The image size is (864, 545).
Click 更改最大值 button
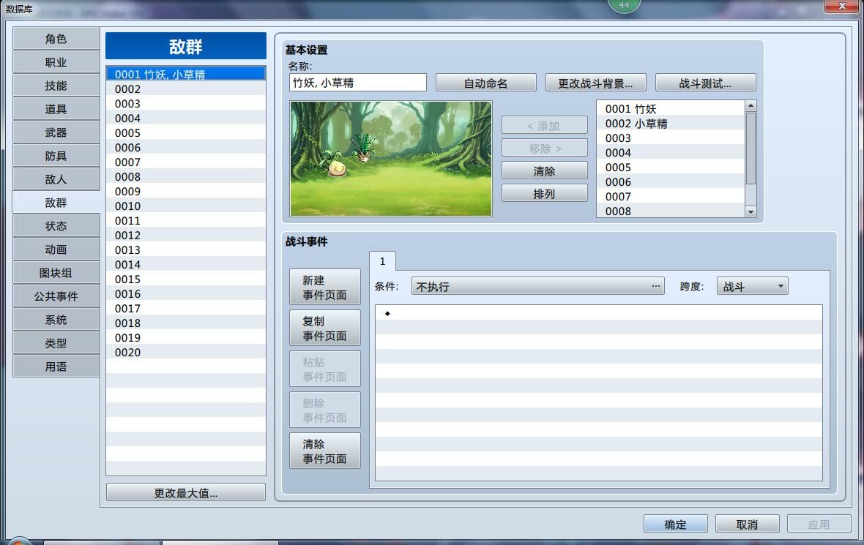(186, 493)
